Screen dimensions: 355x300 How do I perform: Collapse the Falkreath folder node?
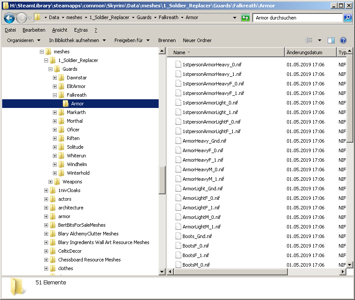click(x=55, y=95)
